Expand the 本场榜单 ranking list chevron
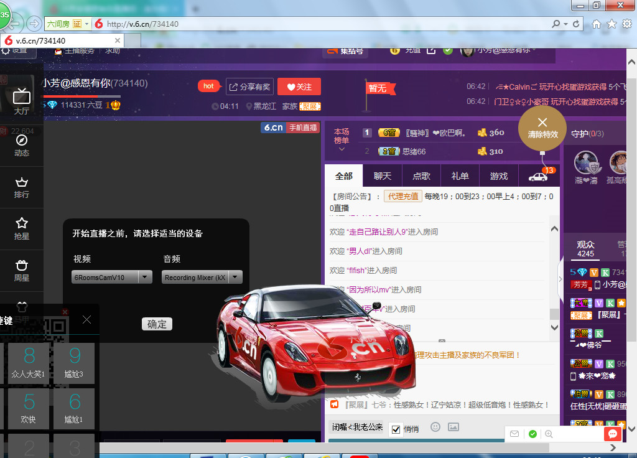 [x=342, y=149]
